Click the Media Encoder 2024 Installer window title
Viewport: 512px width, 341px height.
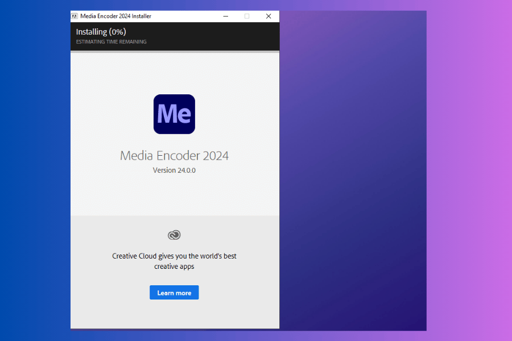point(116,16)
